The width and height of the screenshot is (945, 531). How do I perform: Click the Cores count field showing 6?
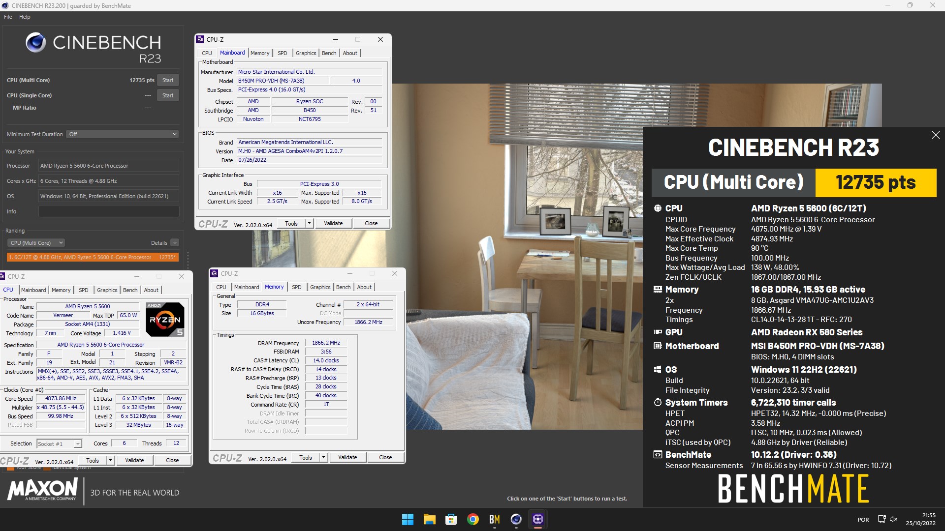(x=124, y=443)
